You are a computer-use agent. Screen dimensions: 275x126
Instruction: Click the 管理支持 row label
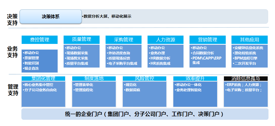click(13, 90)
